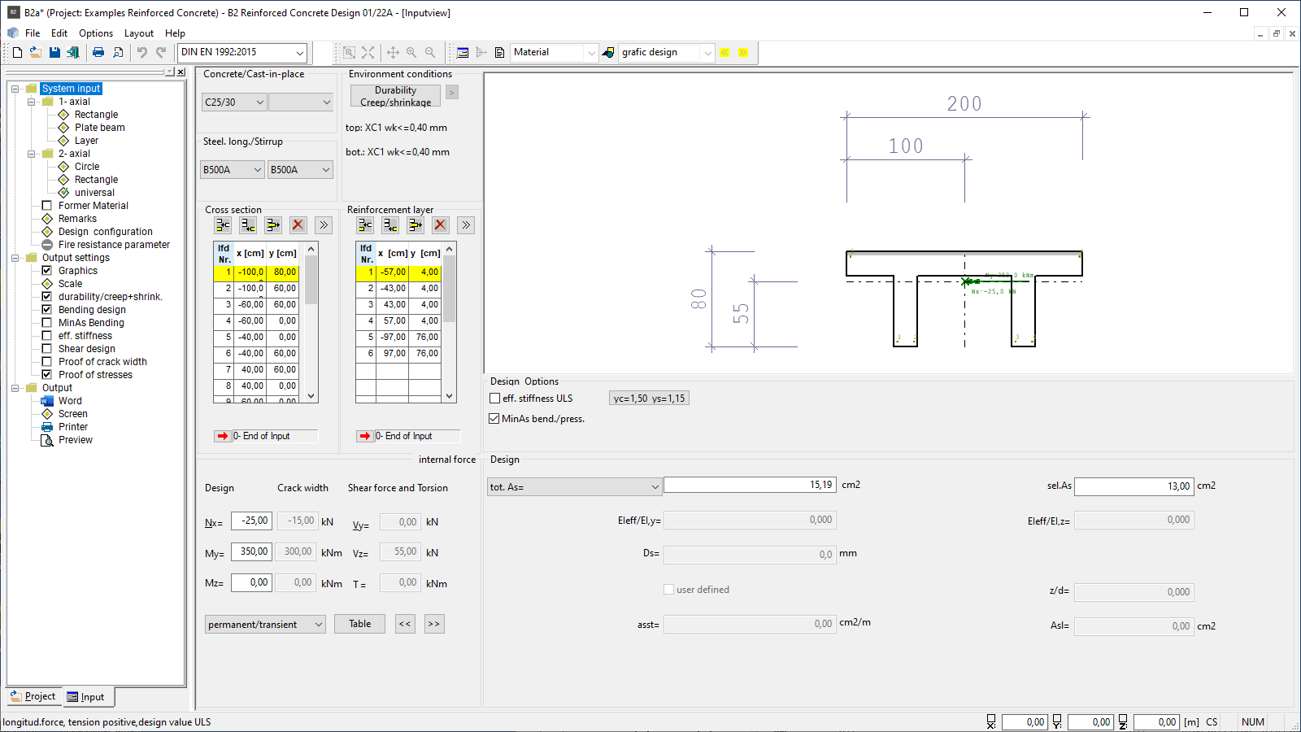Image resolution: width=1301 pixels, height=732 pixels.
Task: Click the zoom window icon
Action: pyautogui.click(x=349, y=53)
